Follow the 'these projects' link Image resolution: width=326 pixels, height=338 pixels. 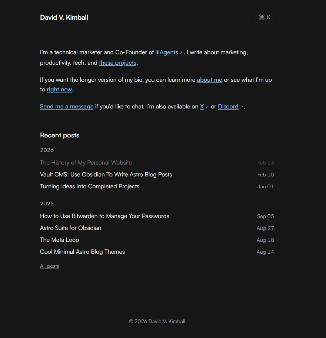pos(117,62)
